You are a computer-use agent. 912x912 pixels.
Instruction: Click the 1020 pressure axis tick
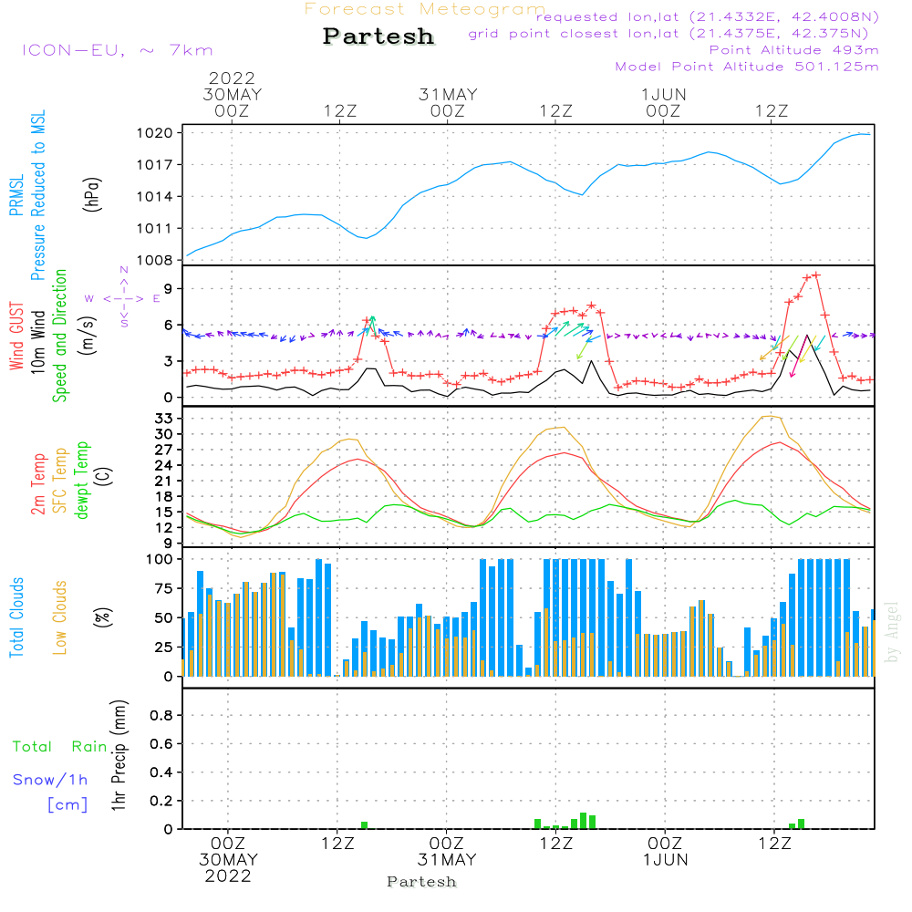coord(155,133)
